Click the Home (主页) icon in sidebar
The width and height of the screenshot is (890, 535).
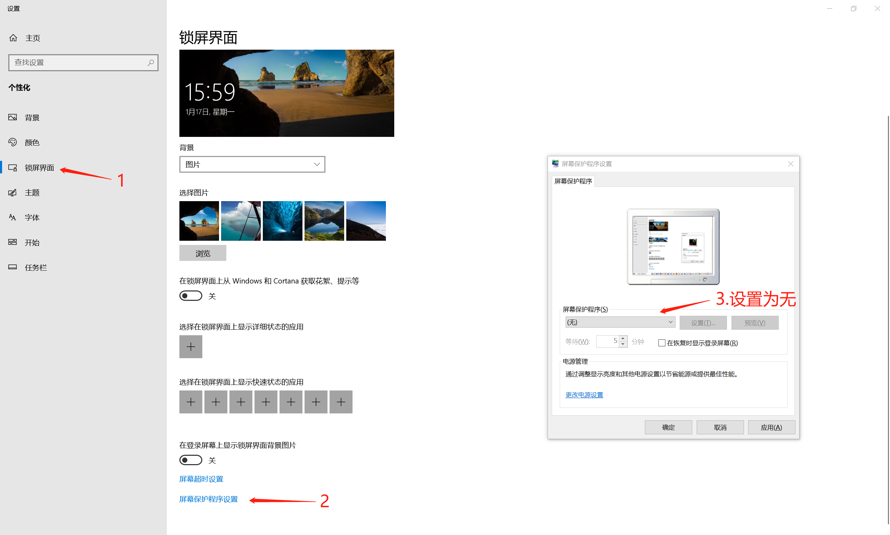13,38
